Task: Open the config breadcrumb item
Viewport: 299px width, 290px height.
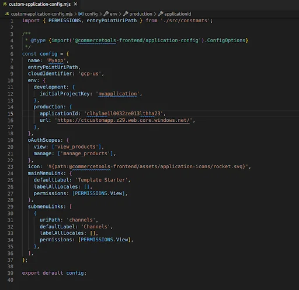Action: (x=91, y=14)
